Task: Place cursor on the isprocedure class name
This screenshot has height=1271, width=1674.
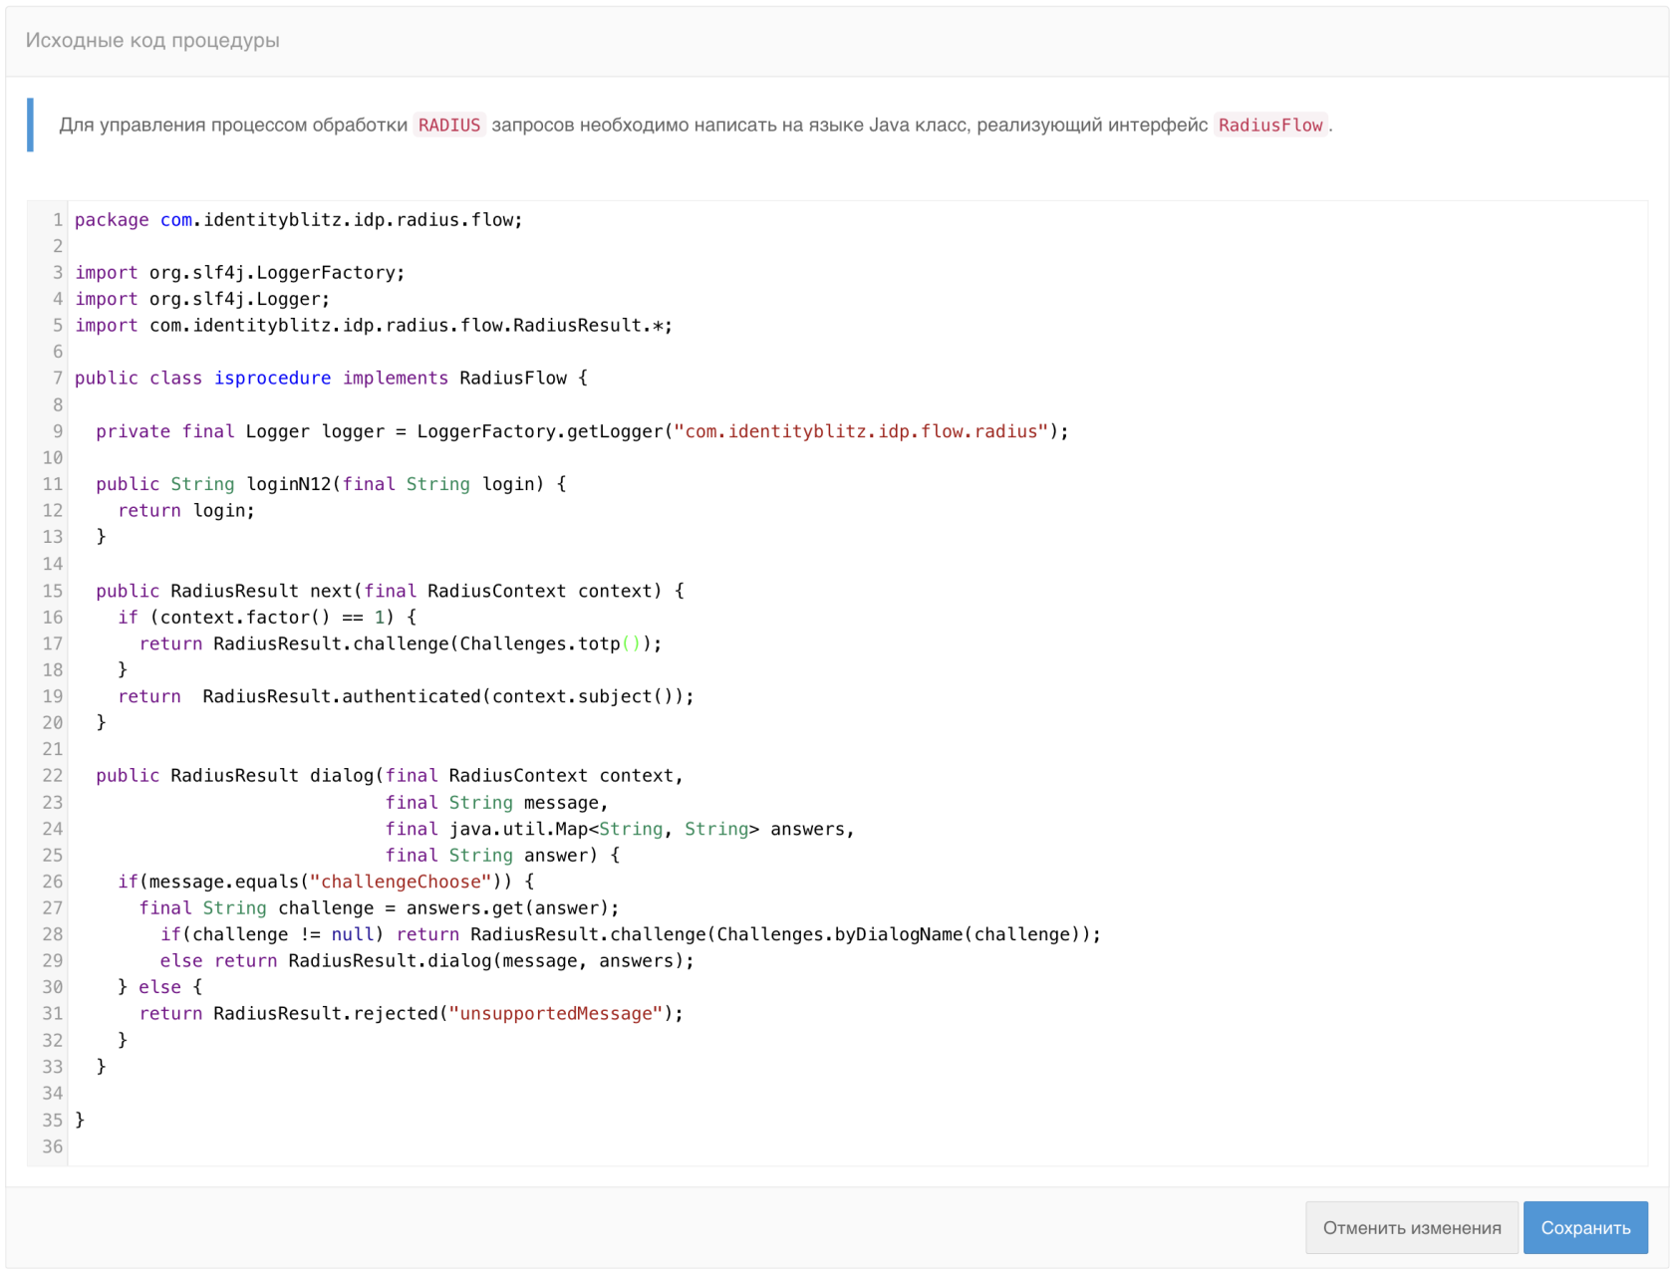Action: [272, 379]
